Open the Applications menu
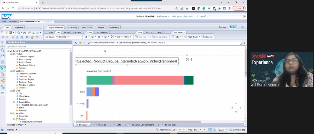Viewport: 314px width, 134px height. pyautogui.click(x=163, y=16)
